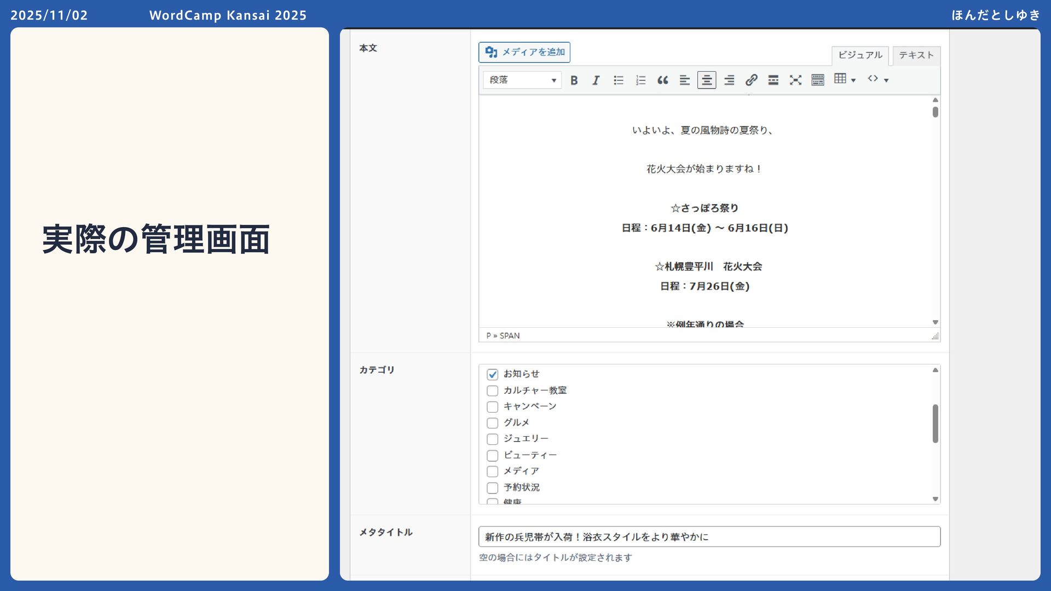Toggle the toolbar kitchen sink
The height and width of the screenshot is (591, 1051).
[x=818, y=80]
